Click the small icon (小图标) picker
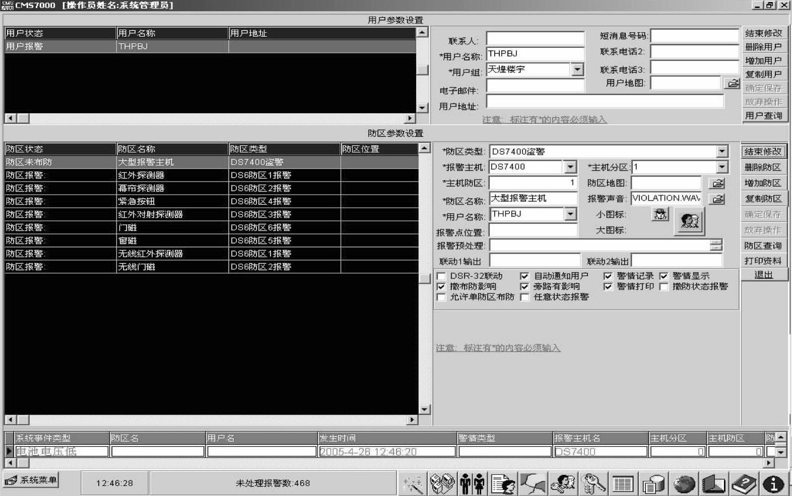This screenshot has width=792, height=496. click(x=660, y=214)
